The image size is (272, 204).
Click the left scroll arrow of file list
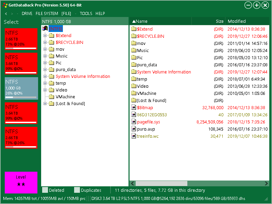click(x=133, y=183)
